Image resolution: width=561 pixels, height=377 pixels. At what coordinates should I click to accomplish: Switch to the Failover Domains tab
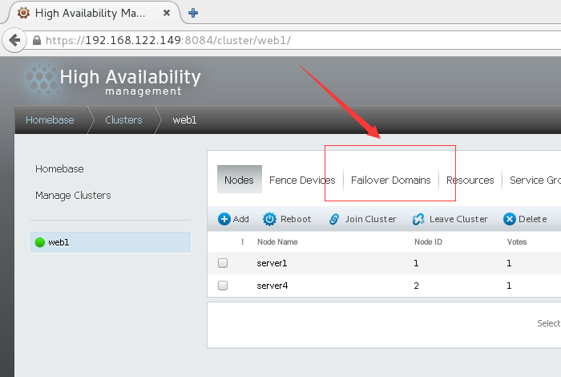click(x=390, y=180)
